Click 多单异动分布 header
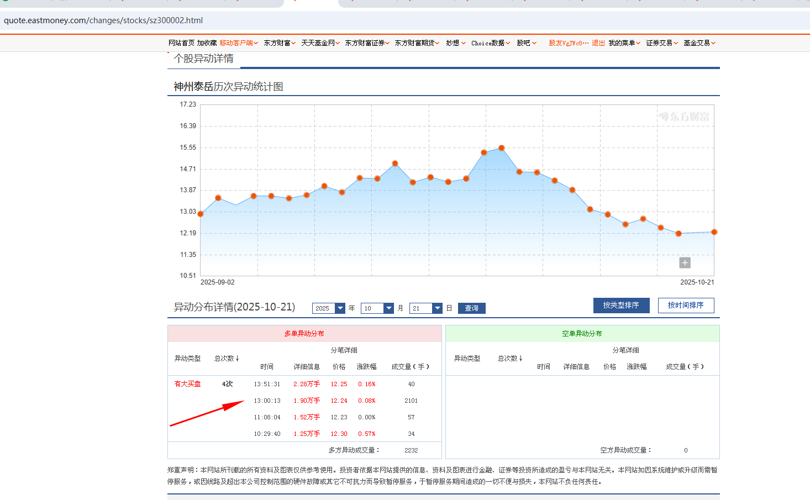This screenshot has height=500, width=810. click(304, 334)
